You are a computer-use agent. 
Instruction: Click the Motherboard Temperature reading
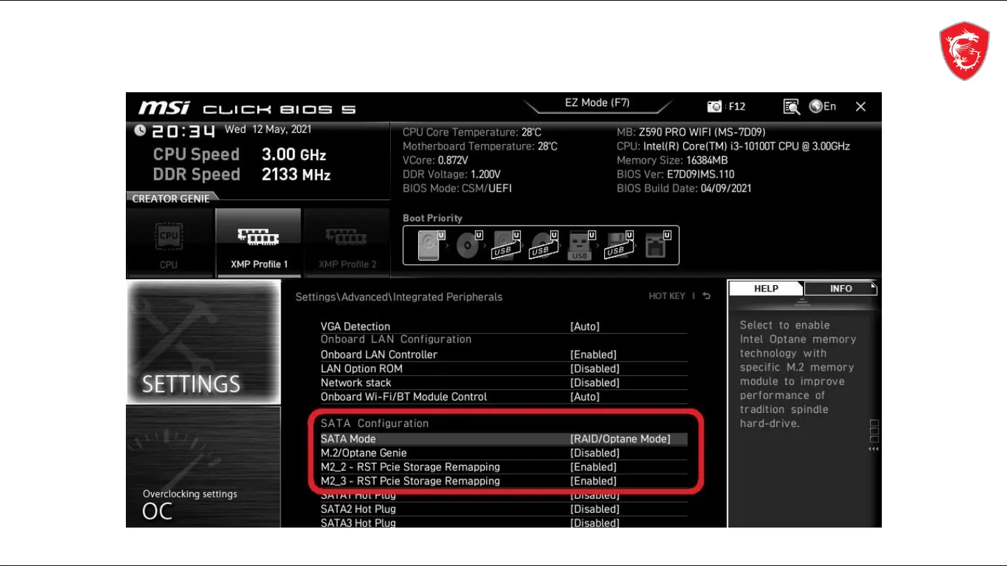click(480, 146)
